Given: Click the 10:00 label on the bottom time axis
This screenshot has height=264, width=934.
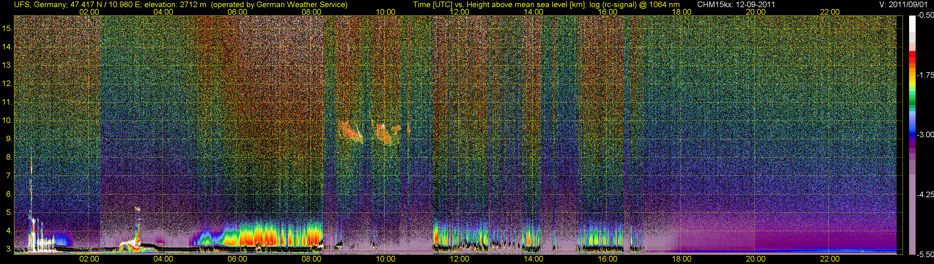Looking at the screenshot, I should (x=385, y=259).
